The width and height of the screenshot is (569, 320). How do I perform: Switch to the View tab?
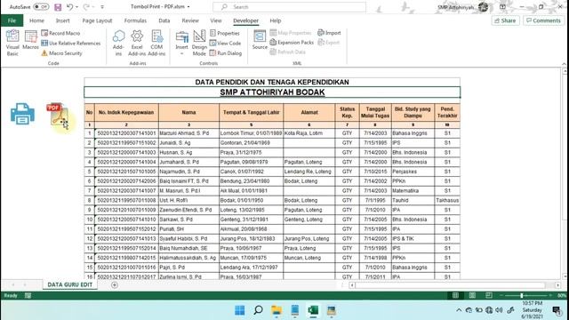215,20
